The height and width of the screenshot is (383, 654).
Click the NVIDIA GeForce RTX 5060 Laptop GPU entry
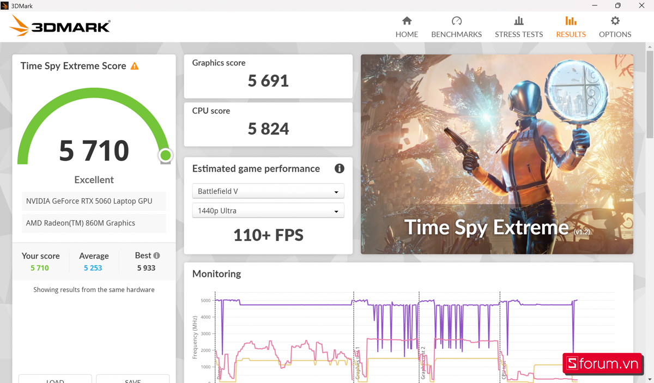(x=94, y=201)
